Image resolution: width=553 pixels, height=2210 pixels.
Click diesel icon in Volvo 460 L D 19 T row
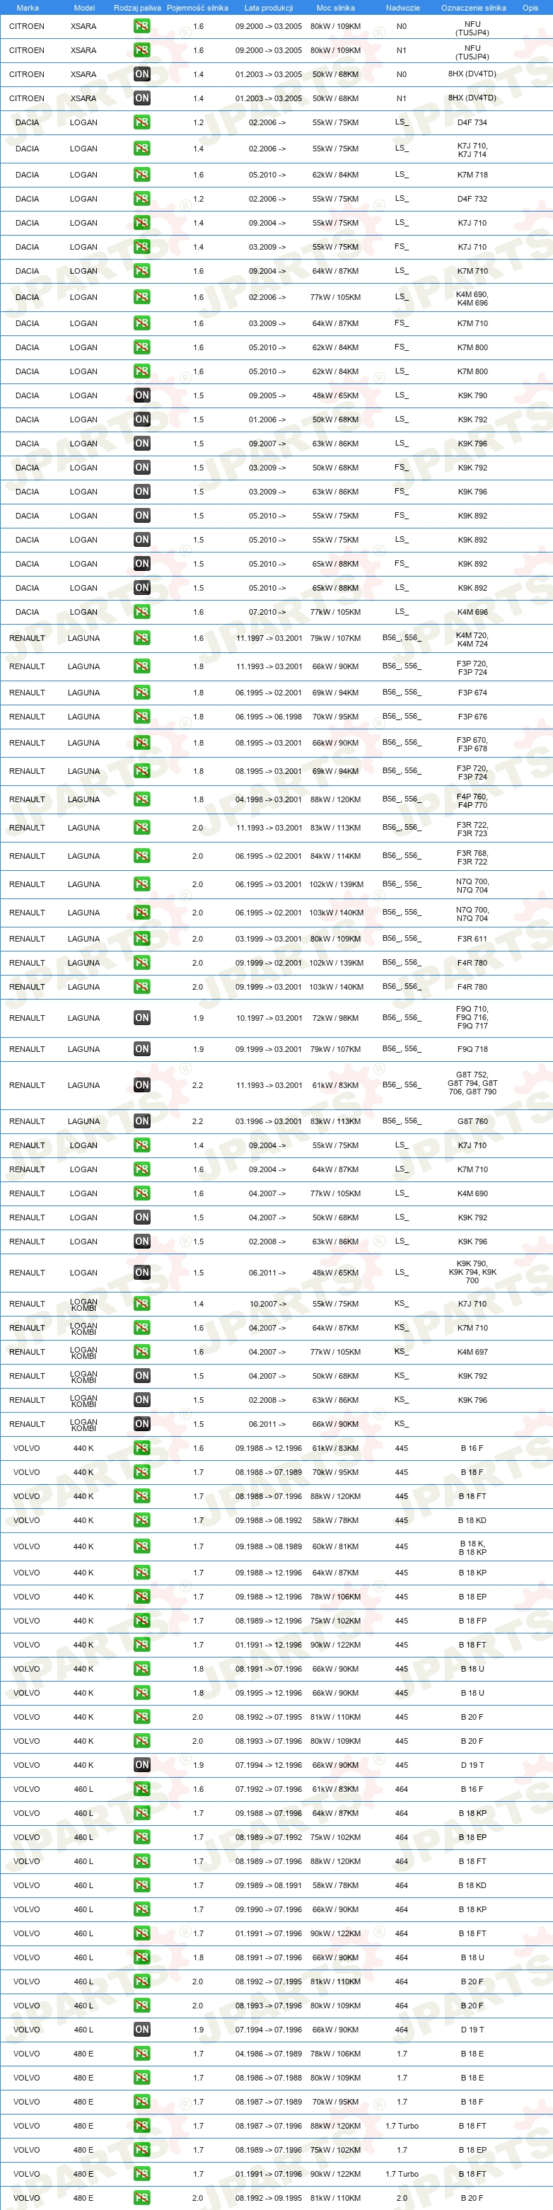tap(141, 2030)
